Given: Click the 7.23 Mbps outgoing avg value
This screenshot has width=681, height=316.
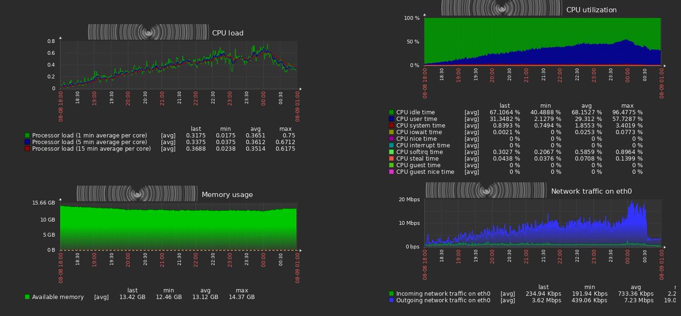Looking at the screenshot, I should [640, 300].
